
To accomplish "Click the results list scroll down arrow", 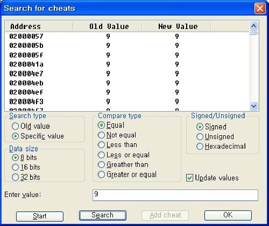I will (253, 106).
